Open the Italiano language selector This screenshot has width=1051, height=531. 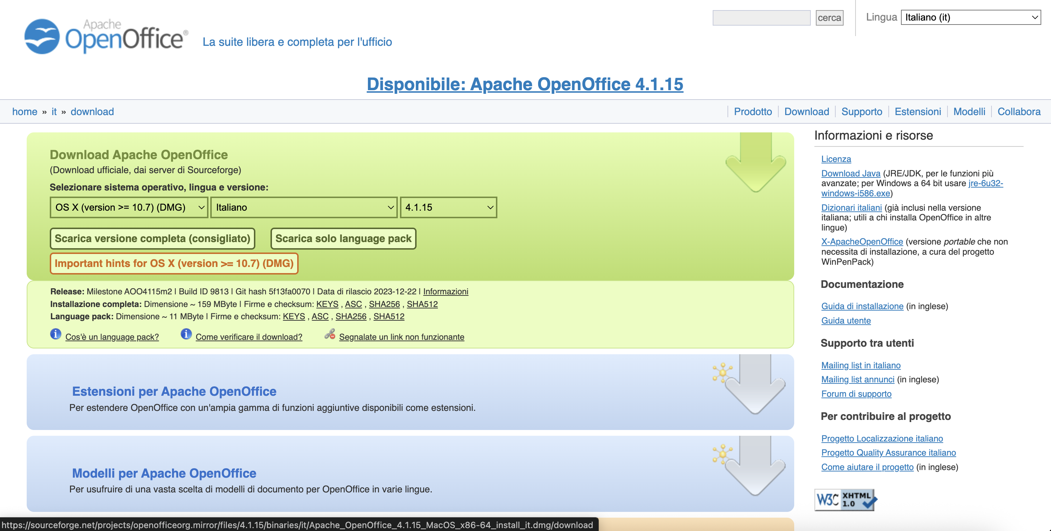(304, 207)
